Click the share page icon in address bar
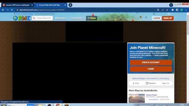The width and height of the screenshot is (189, 106). [163, 10]
